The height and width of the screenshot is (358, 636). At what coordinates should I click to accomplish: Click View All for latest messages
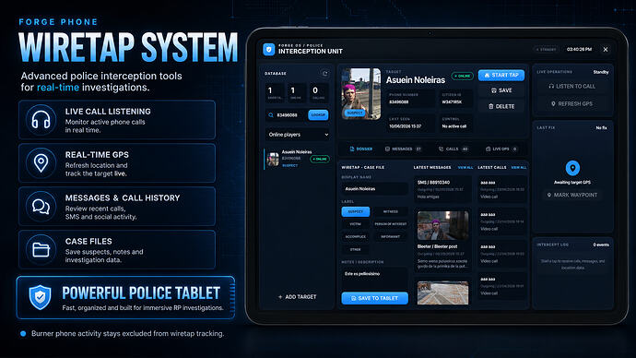pyautogui.click(x=465, y=167)
